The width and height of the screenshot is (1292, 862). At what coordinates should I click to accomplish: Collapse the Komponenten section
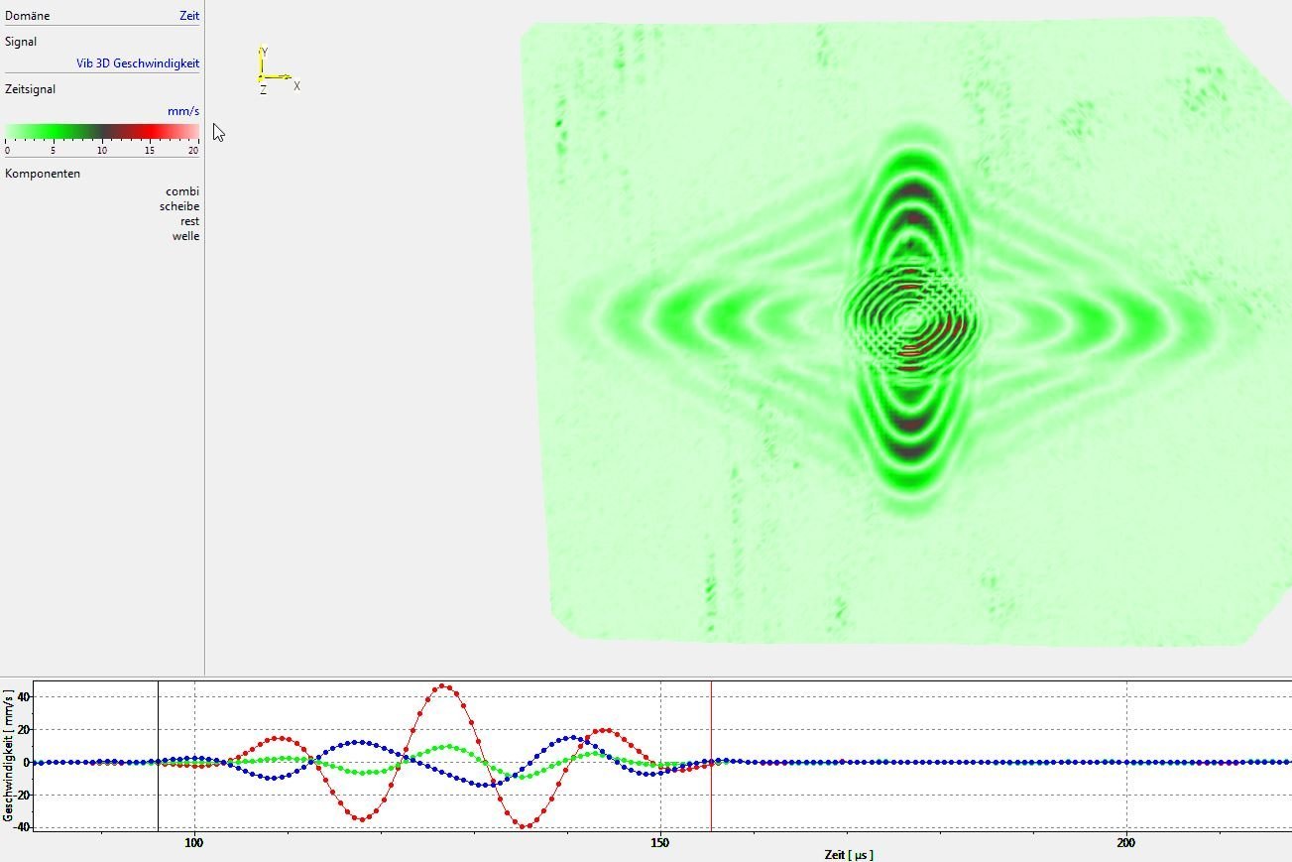tap(42, 173)
